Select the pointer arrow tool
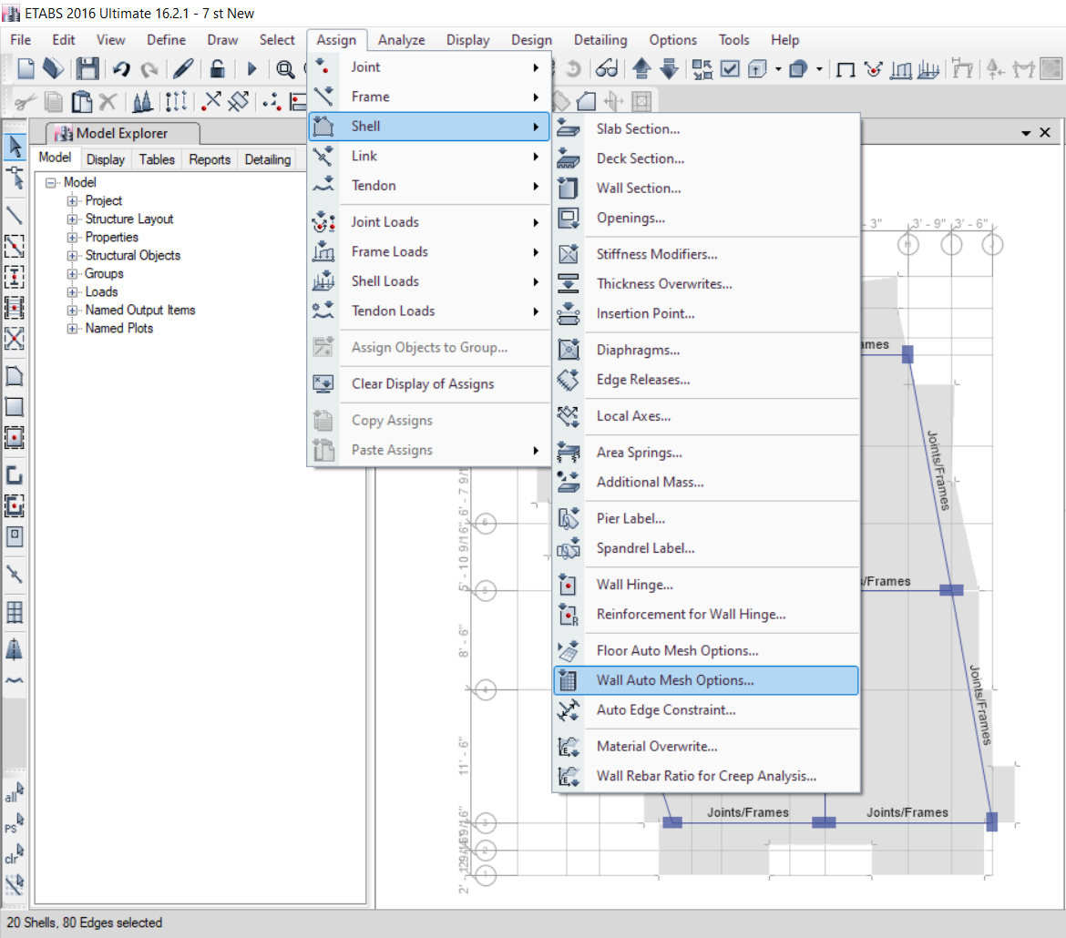 [x=15, y=146]
